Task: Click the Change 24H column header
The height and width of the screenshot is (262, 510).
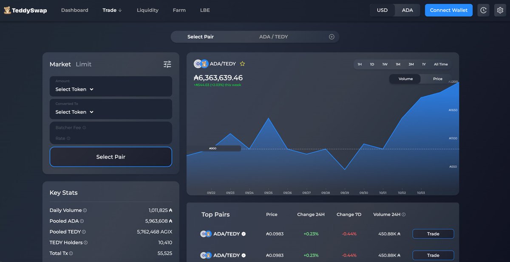Action: 311,215
